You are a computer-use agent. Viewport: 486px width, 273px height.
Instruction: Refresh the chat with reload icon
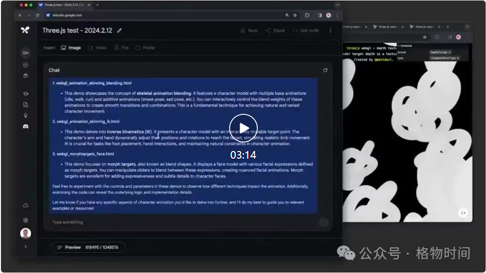point(325,70)
